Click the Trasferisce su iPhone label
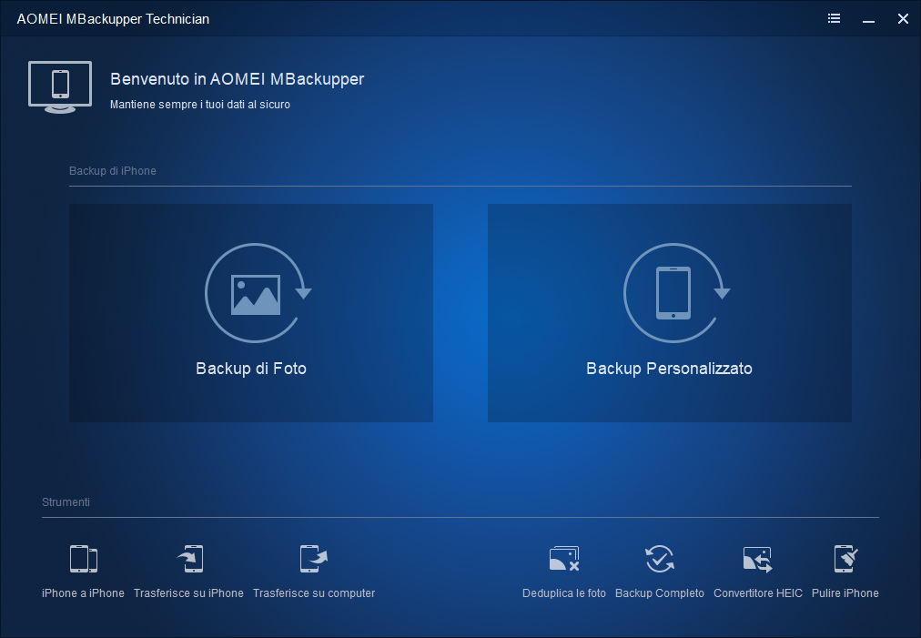This screenshot has height=638, width=921. click(188, 593)
